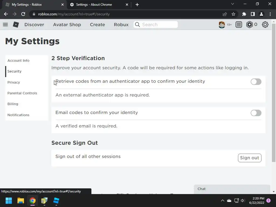The image size is (276, 207).
Task: Click the user avatar headshot icon
Action: coord(222,25)
